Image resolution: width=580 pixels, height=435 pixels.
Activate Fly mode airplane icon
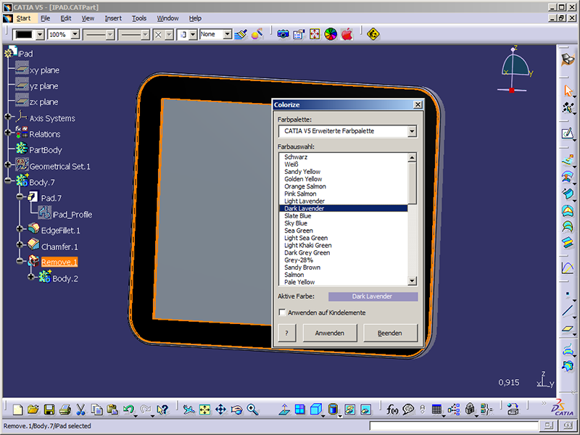(x=188, y=410)
